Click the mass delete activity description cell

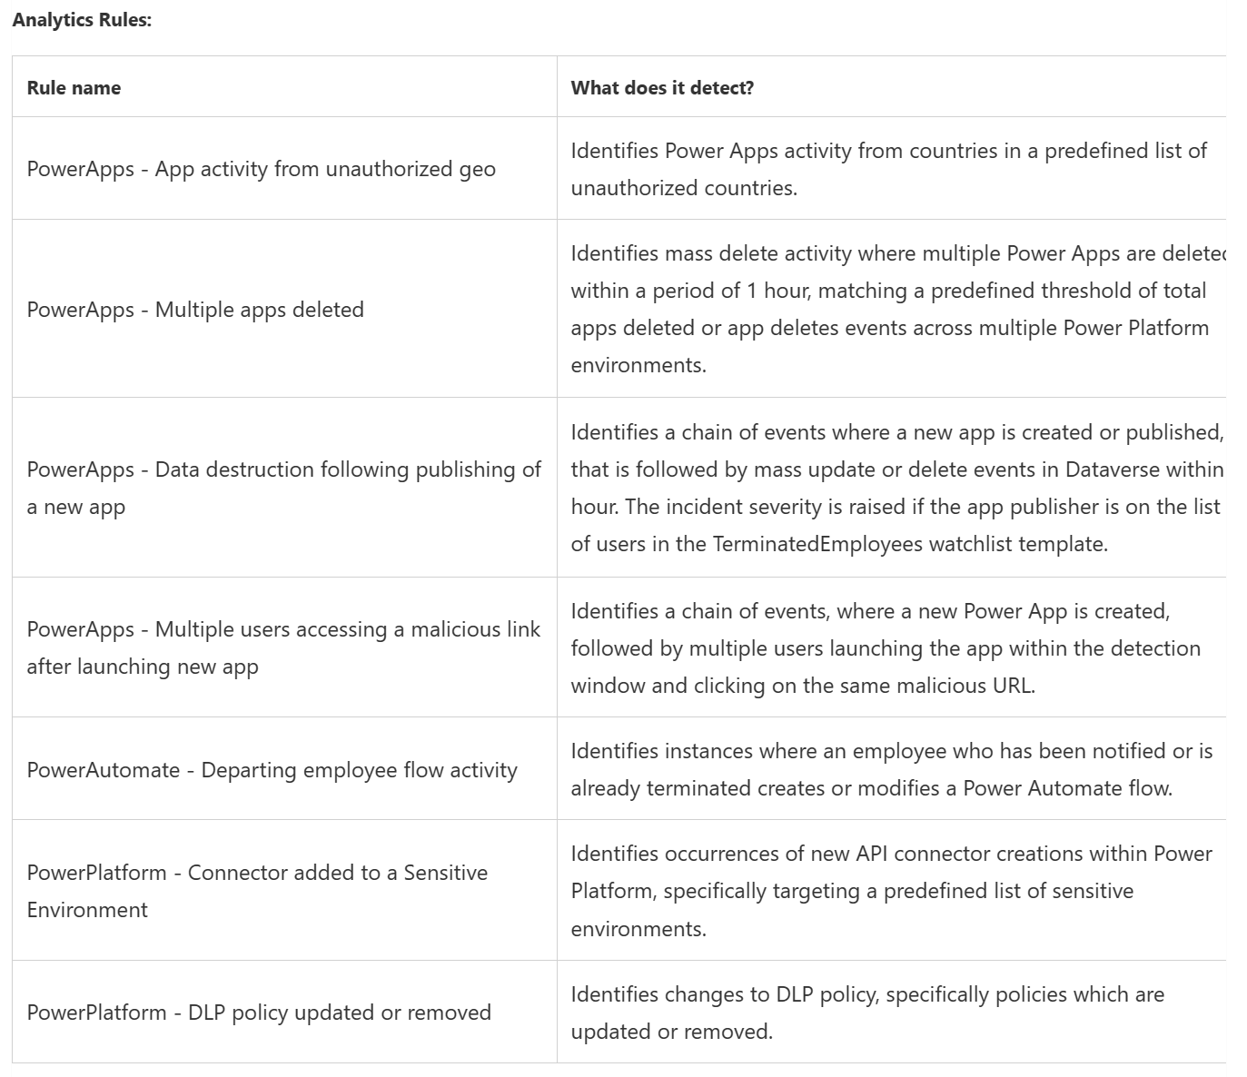pos(890,310)
